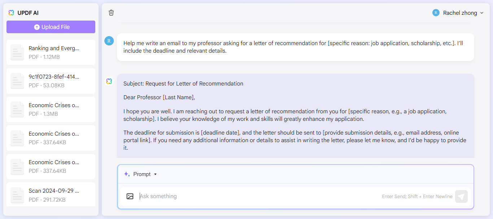The image size is (493, 219).
Task: Click the Upload File button
Action: click(51, 27)
